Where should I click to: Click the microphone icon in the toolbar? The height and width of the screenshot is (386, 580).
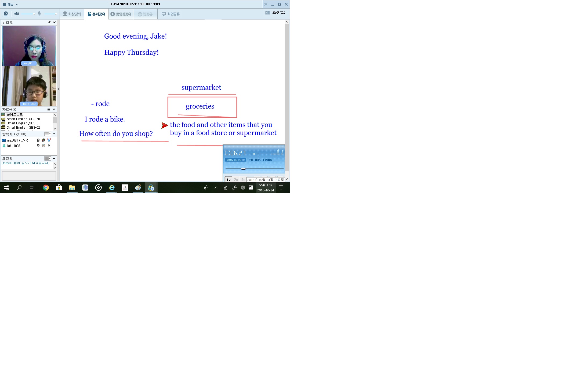39,14
